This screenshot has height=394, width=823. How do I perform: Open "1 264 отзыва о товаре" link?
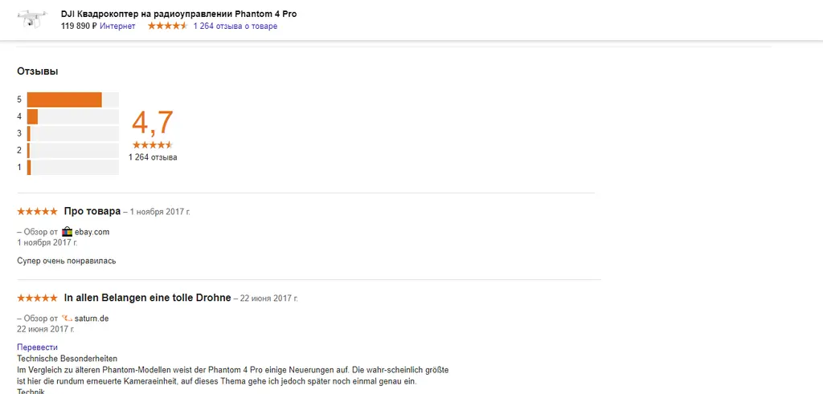pos(235,26)
